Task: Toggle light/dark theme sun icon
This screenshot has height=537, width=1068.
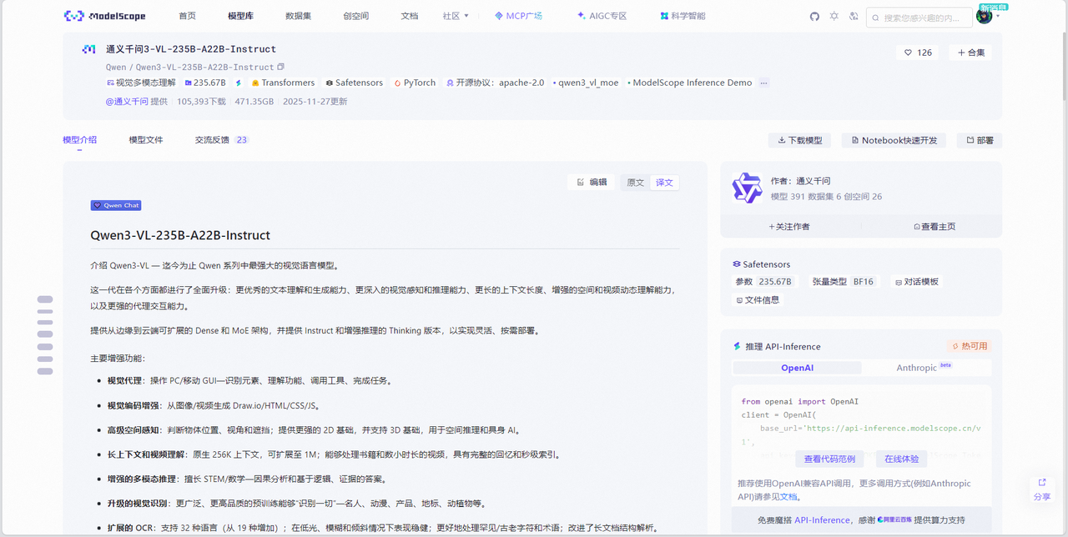Action: [834, 17]
